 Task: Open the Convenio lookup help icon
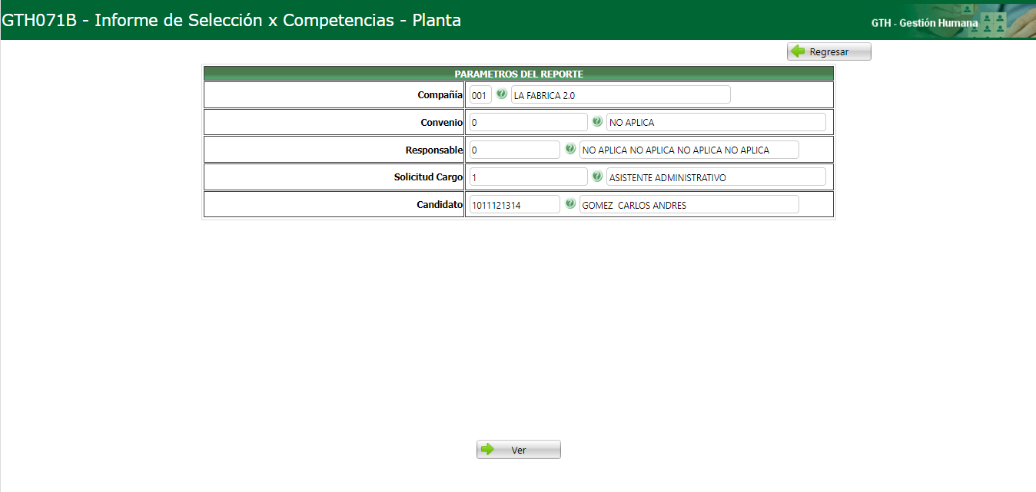(597, 121)
